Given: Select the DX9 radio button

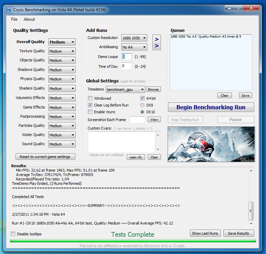Looking at the screenshot, I should click(142, 105).
